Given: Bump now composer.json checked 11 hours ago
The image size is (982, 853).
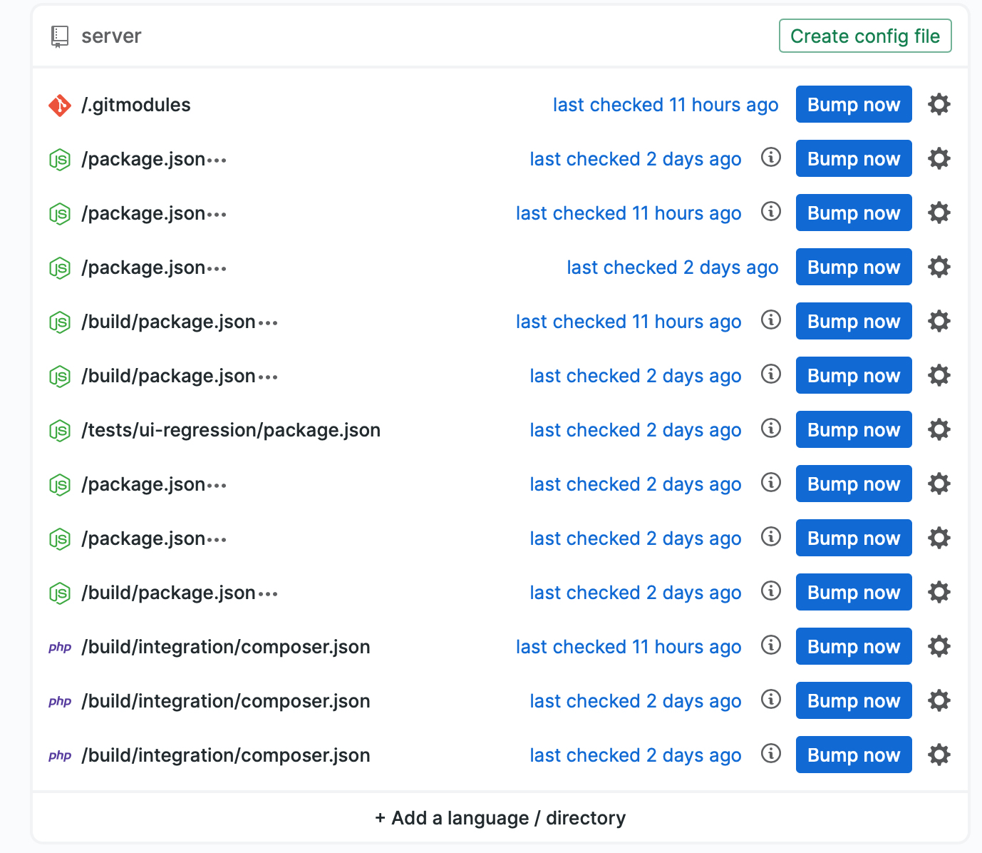Looking at the screenshot, I should (x=854, y=646).
